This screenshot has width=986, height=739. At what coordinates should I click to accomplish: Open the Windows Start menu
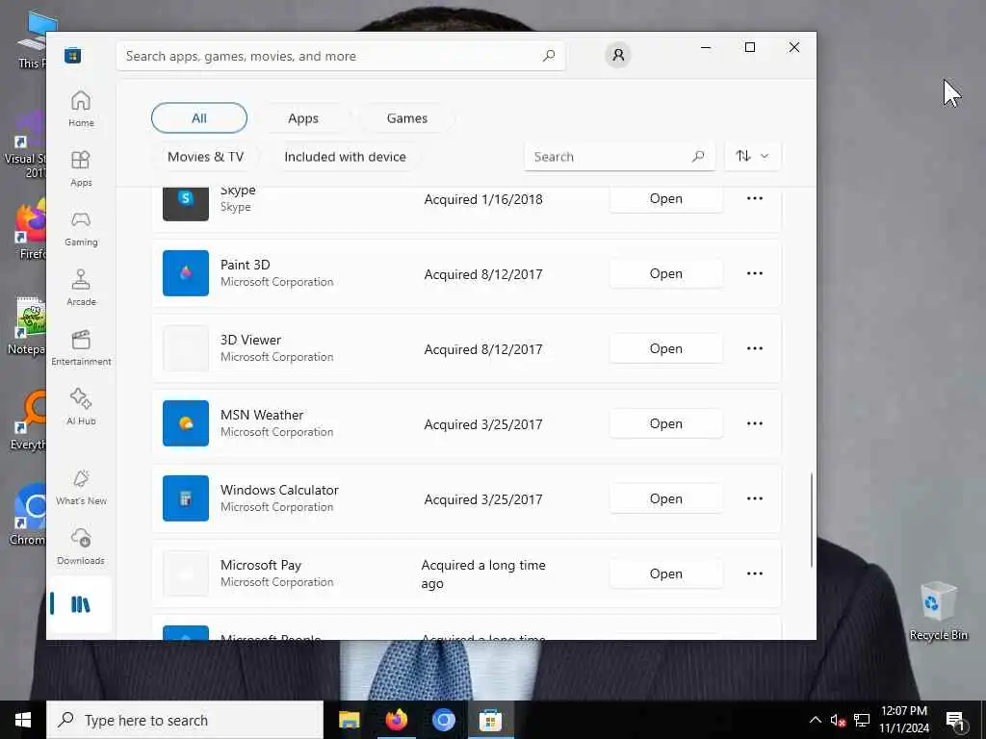[x=23, y=720]
